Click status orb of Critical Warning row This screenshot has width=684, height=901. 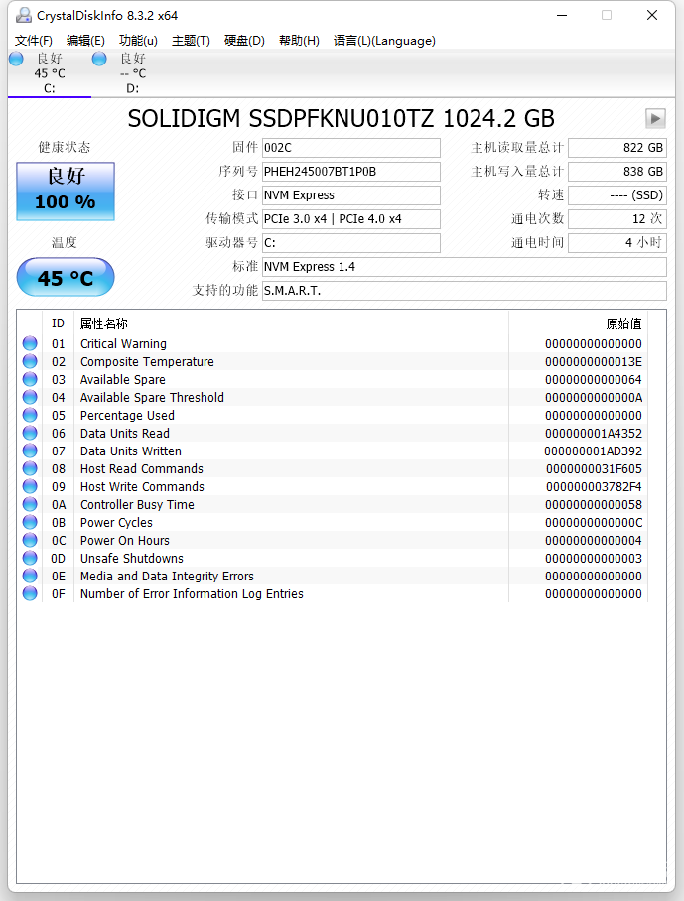coord(30,343)
